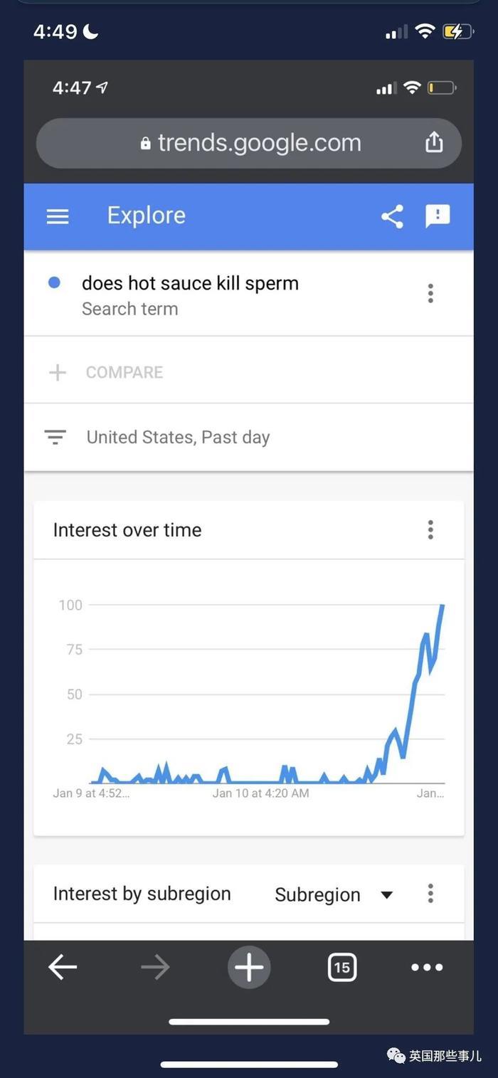The image size is (498, 1078).
Task: Open tab switcher showing 15 tabs
Action: point(342,967)
